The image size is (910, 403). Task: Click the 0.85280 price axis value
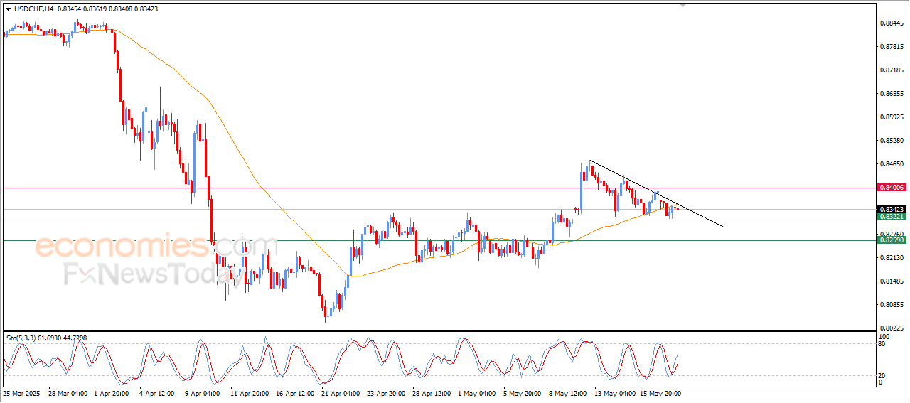892,141
